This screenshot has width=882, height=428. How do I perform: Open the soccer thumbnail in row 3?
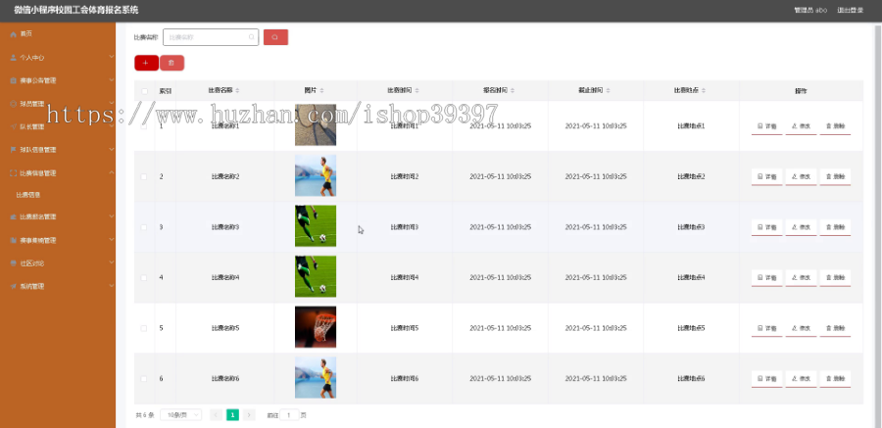316,226
